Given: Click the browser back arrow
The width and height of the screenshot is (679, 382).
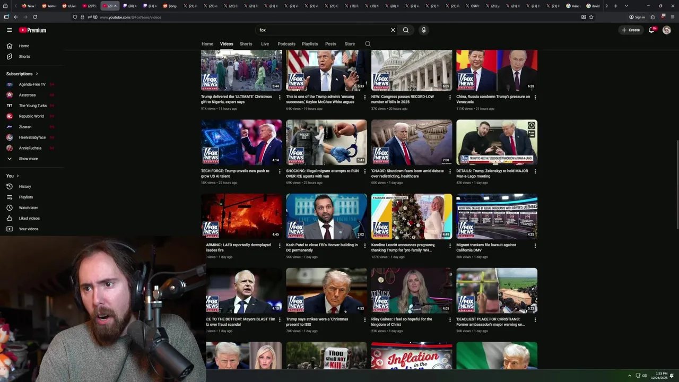Looking at the screenshot, I should click(x=15, y=17).
